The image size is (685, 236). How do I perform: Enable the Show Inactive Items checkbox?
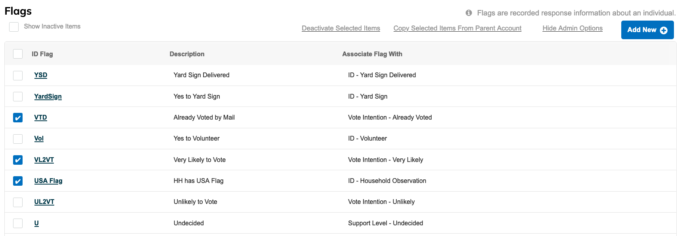pos(14,27)
